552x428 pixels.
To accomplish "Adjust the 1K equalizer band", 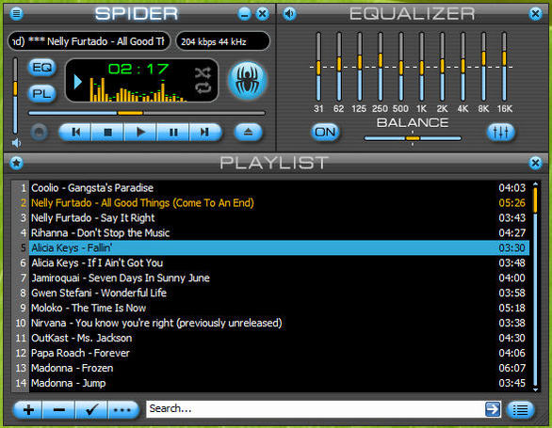I will (421, 67).
